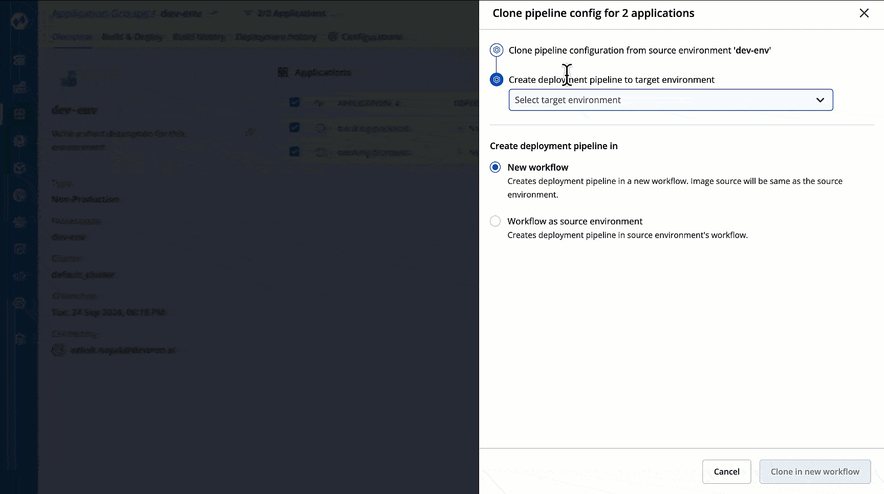
Task: Click the pencil icon to edit environment description
Action: click(x=250, y=132)
